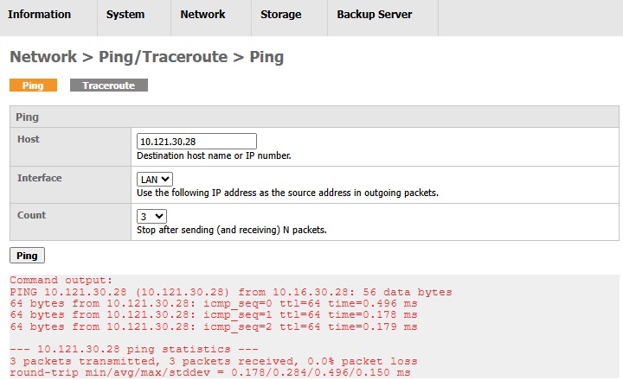The height and width of the screenshot is (380, 623).
Task: Click the Host field label
Action: point(29,139)
